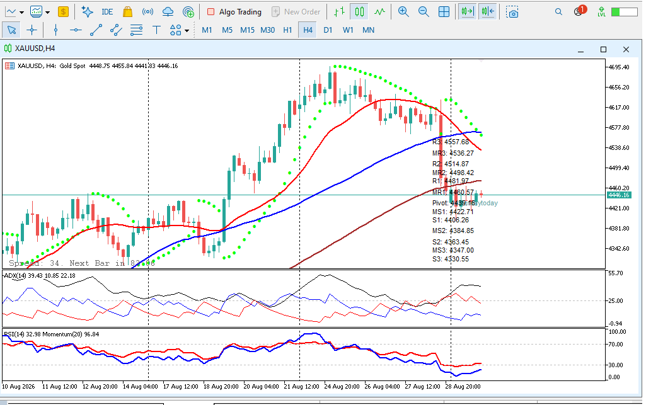Click the 24 Aug 20:00 time axis label
646x405 pixels.
click(342, 387)
